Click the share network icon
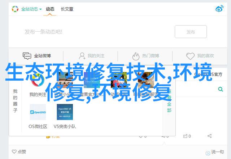 click(209, 136)
